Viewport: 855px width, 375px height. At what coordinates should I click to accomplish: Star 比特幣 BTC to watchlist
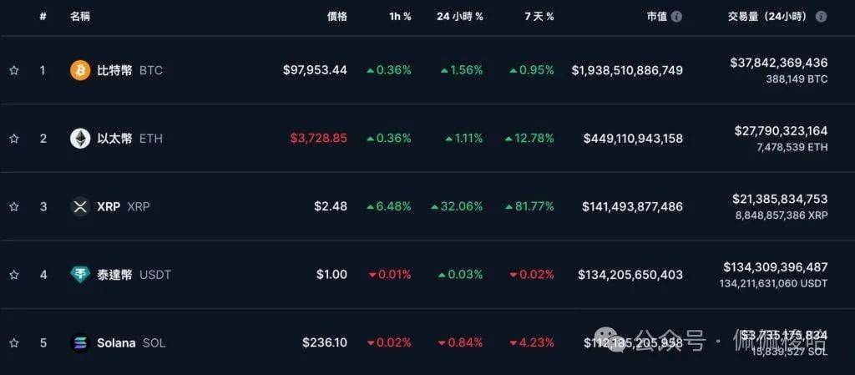tap(14, 70)
